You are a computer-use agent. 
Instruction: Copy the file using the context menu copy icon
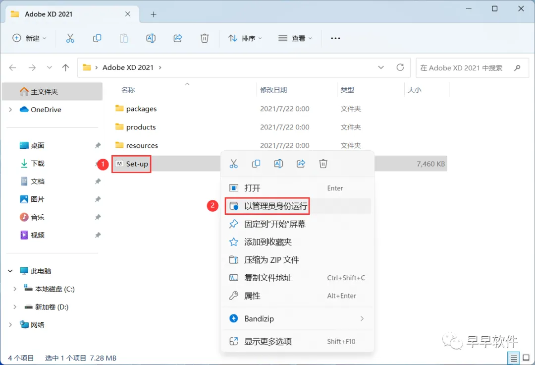point(256,164)
